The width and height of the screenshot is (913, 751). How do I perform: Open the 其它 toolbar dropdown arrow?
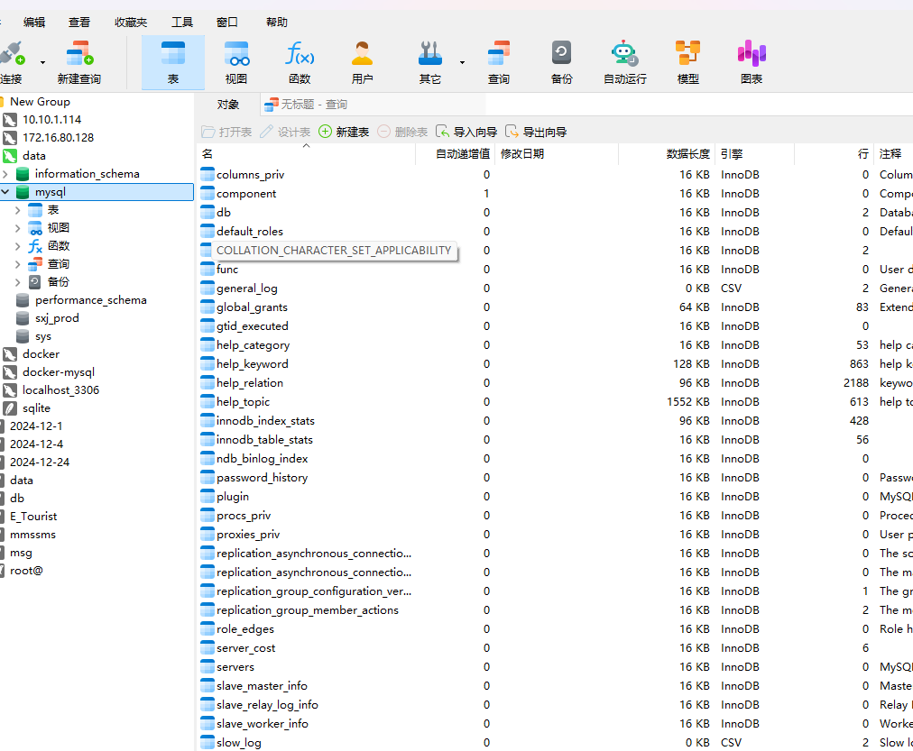(x=462, y=62)
